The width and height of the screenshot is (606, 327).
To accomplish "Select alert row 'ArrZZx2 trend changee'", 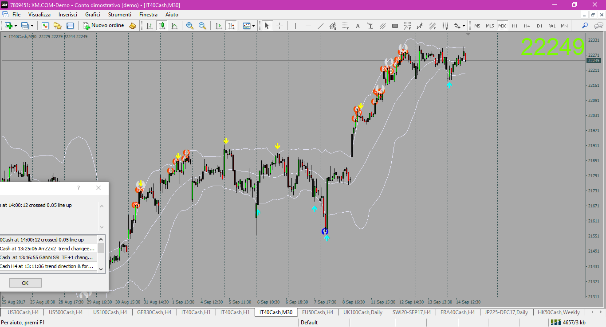I will click(49, 249).
